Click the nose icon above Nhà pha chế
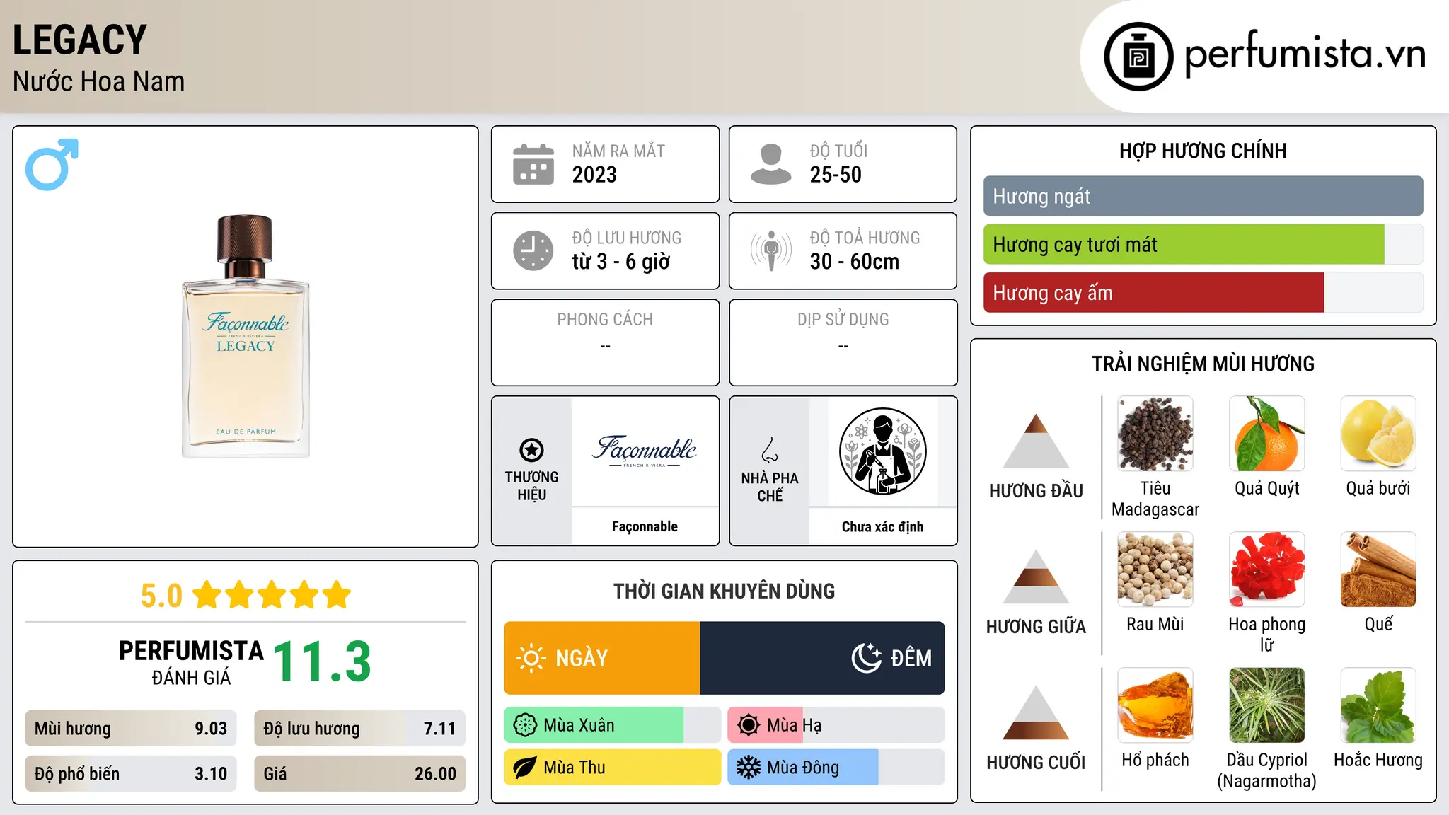The height and width of the screenshot is (815, 1449). coord(770,450)
